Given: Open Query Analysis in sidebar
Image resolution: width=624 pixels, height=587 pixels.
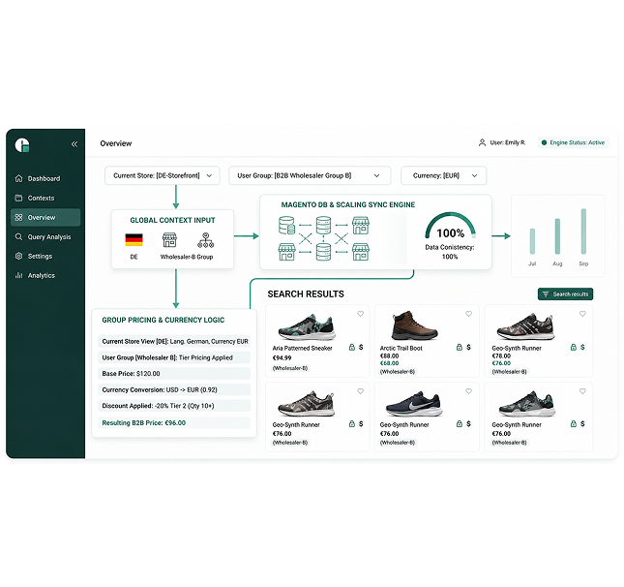Looking at the screenshot, I should (x=45, y=236).
